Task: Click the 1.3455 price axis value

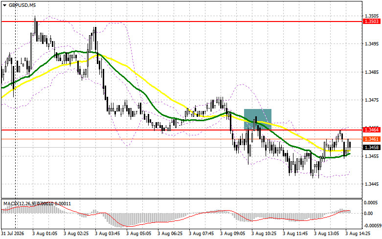Action: pos(372,156)
